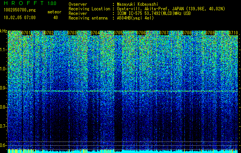Image resolution: width=241 pixels, height=153 pixels.
Task: Click the 0702 time marker label
Action: [49, 33]
